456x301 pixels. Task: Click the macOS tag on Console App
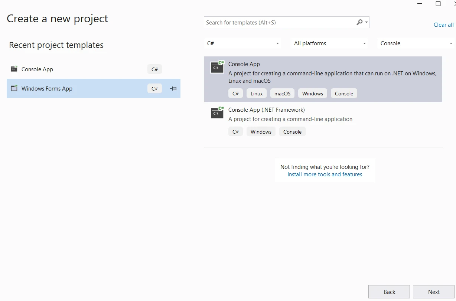tap(282, 94)
